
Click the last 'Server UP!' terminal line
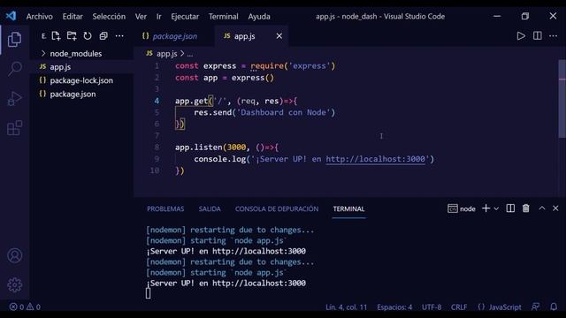pos(226,284)
